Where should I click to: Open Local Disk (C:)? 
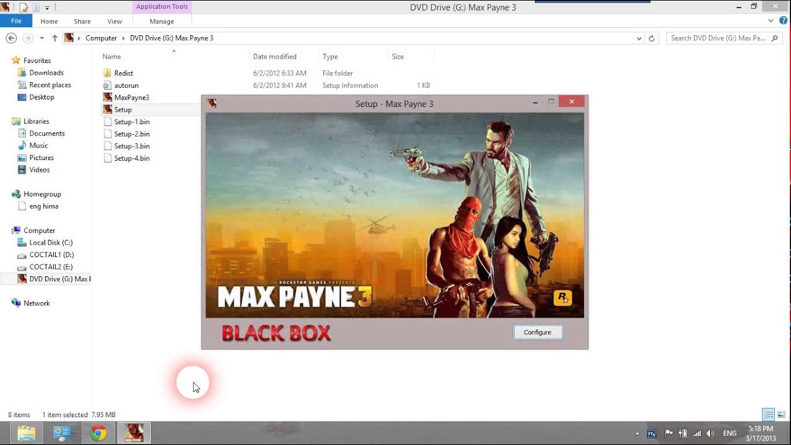(51, 243)
